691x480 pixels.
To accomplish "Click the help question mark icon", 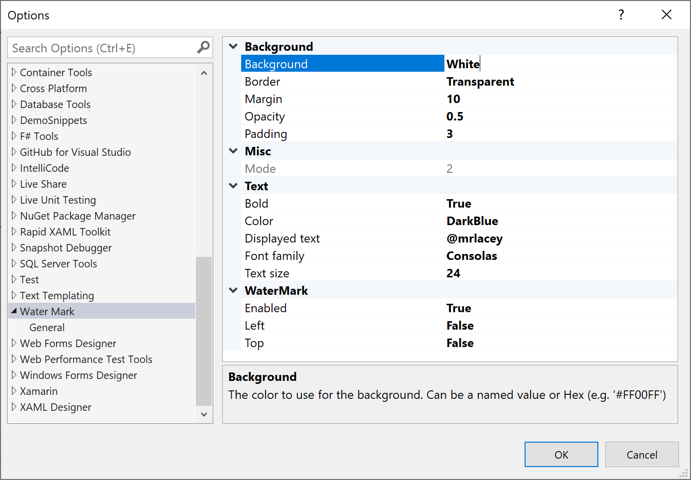I will [x=621, y=14].
